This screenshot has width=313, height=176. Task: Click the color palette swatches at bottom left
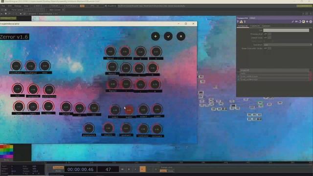click(x=6, y=152)
